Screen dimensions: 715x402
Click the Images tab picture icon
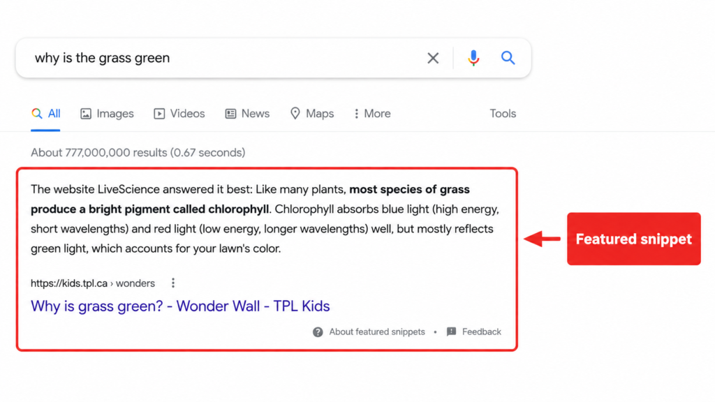(x=86, y=114)
